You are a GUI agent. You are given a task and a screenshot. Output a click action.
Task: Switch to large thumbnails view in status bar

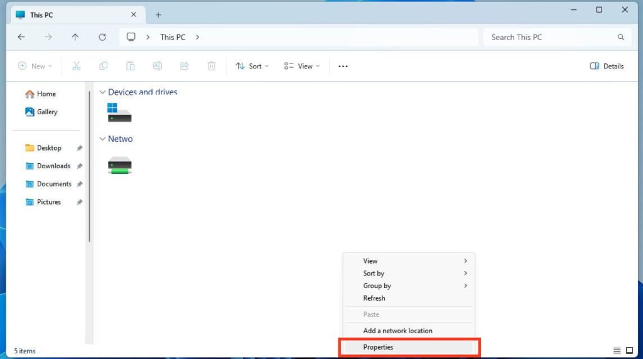pyautogui.click(x=629, y=351)
